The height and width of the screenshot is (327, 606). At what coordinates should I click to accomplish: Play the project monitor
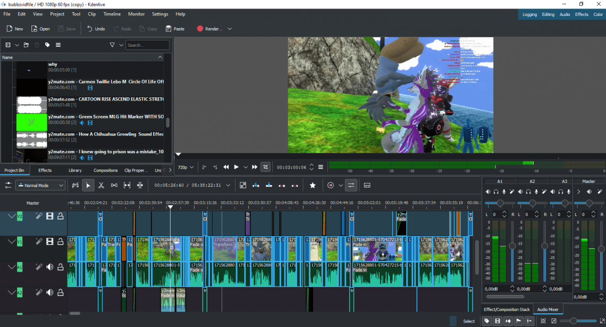tap(236, 166)
